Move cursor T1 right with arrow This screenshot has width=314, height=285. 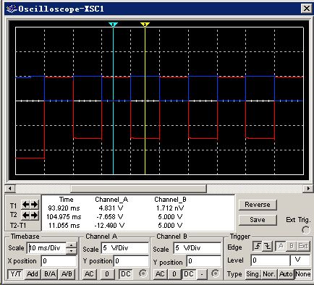[34, 205]
